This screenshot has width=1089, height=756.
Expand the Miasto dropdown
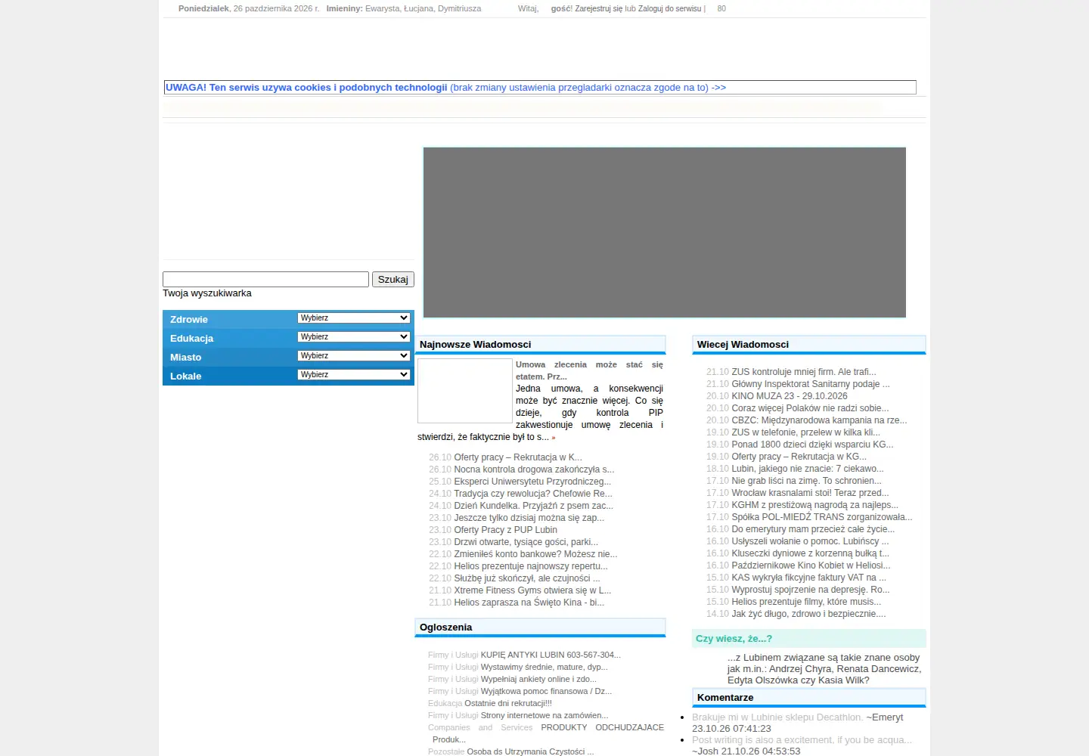(x=354, y=356)
